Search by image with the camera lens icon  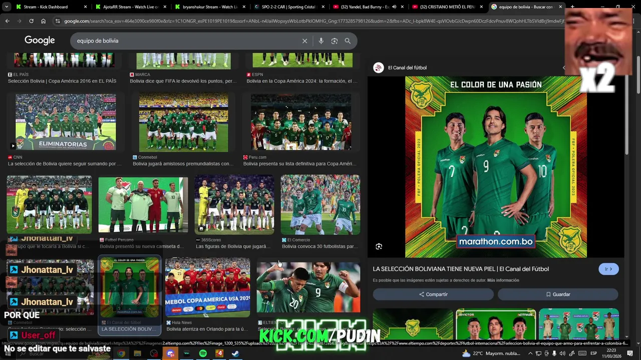335,41
